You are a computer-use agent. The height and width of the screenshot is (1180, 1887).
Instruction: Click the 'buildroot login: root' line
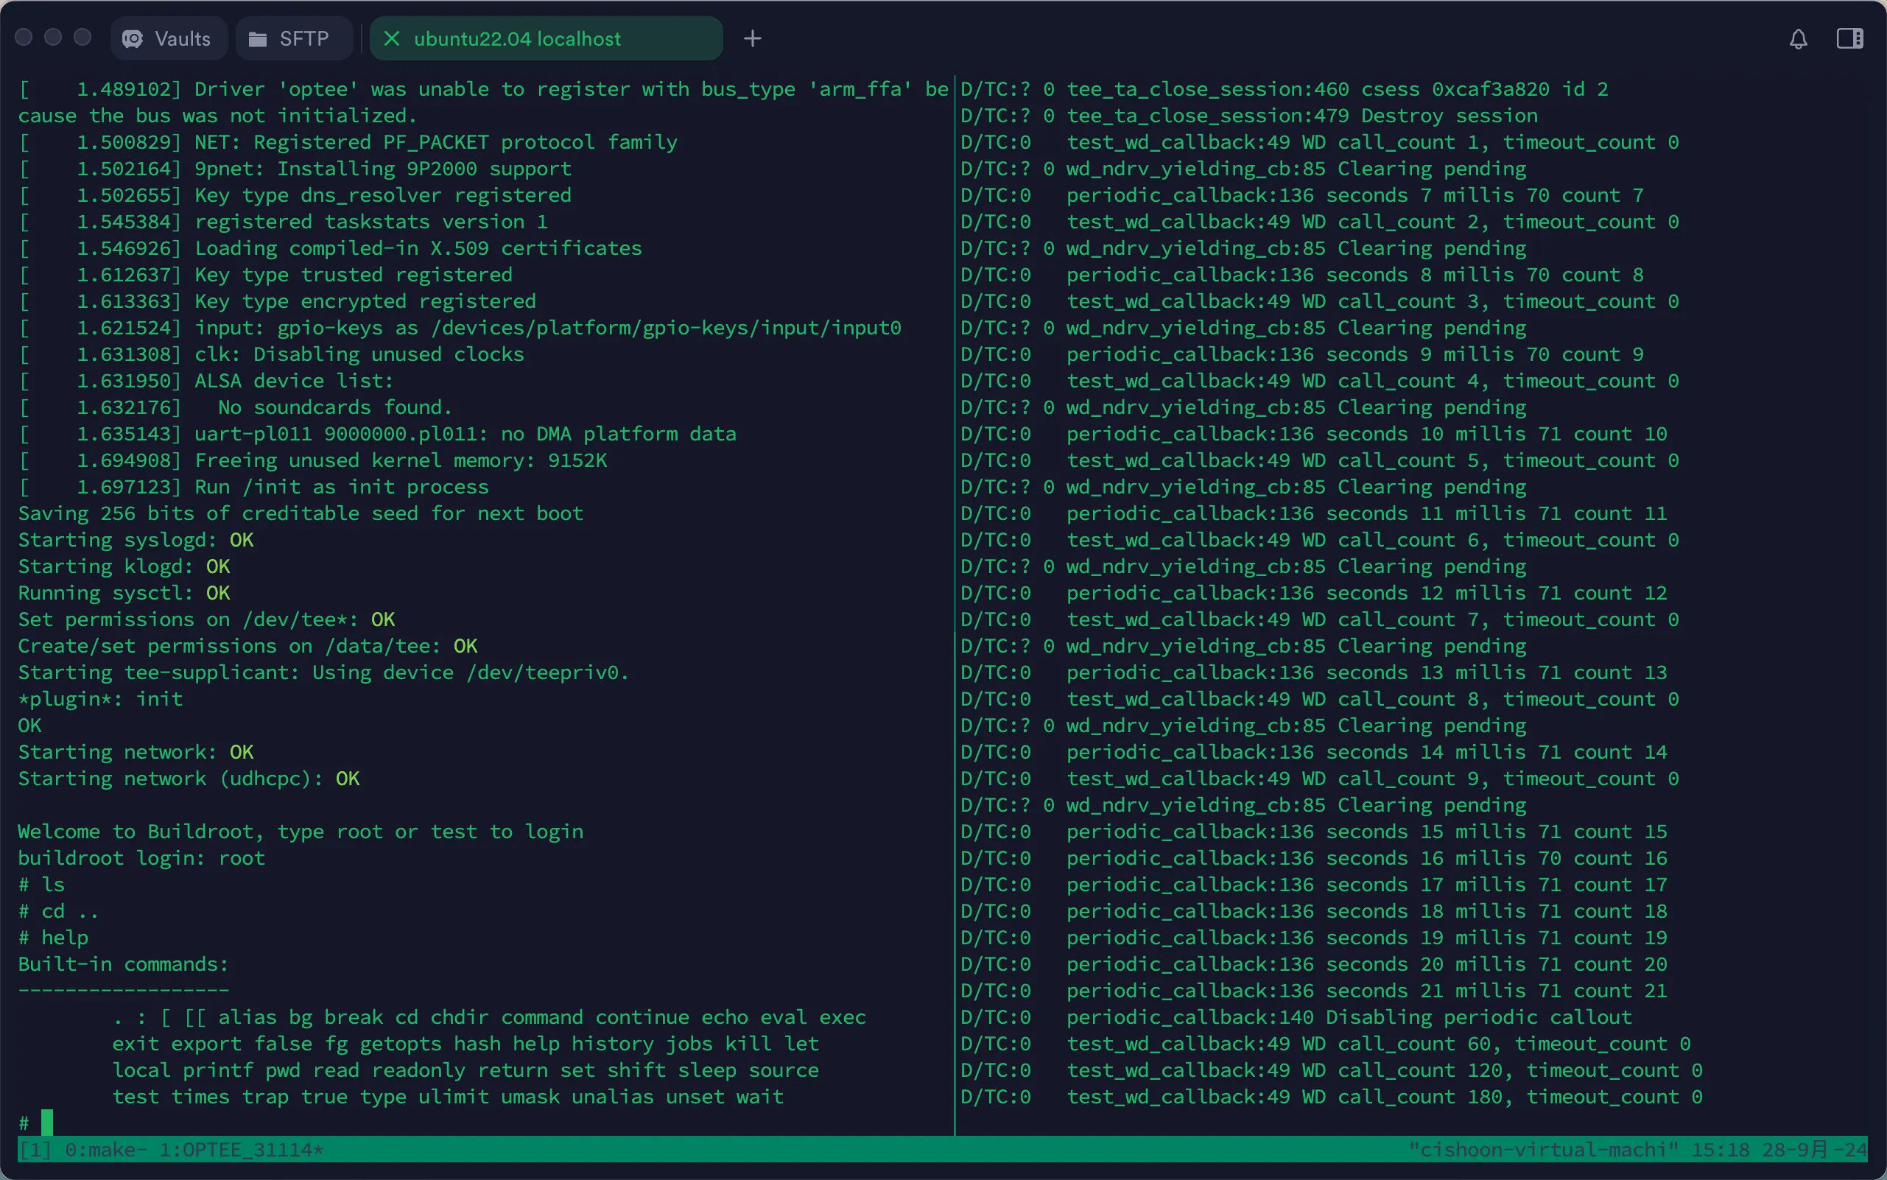141,857
